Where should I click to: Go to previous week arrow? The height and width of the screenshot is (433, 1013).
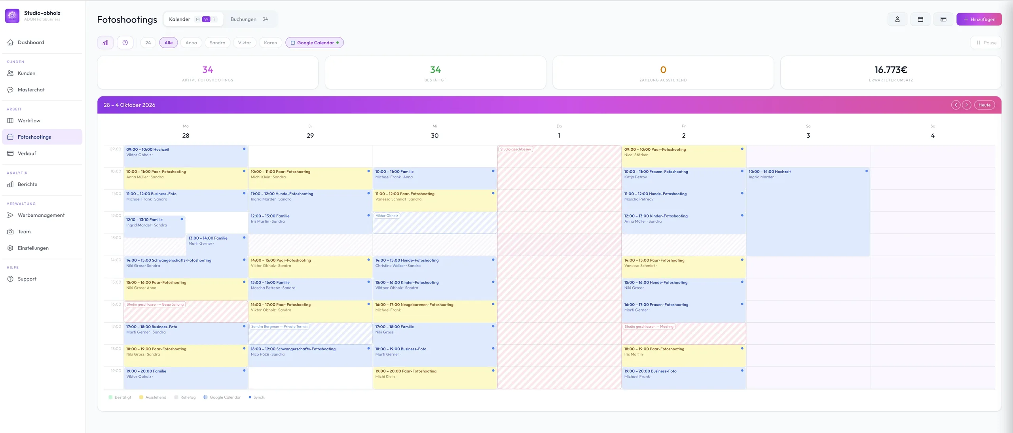click(956, 105)
